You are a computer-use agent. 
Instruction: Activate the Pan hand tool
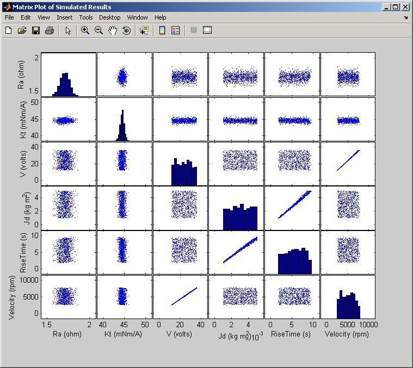click(113, 30)
